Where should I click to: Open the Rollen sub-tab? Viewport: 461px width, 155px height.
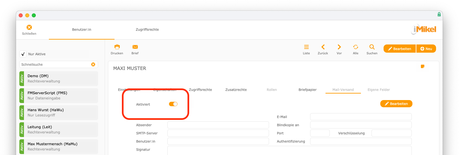click(272, 90)
